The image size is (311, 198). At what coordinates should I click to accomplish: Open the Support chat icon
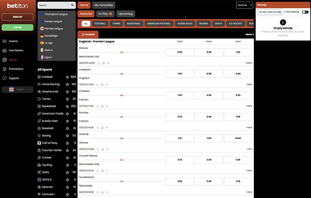pos(5,78)
